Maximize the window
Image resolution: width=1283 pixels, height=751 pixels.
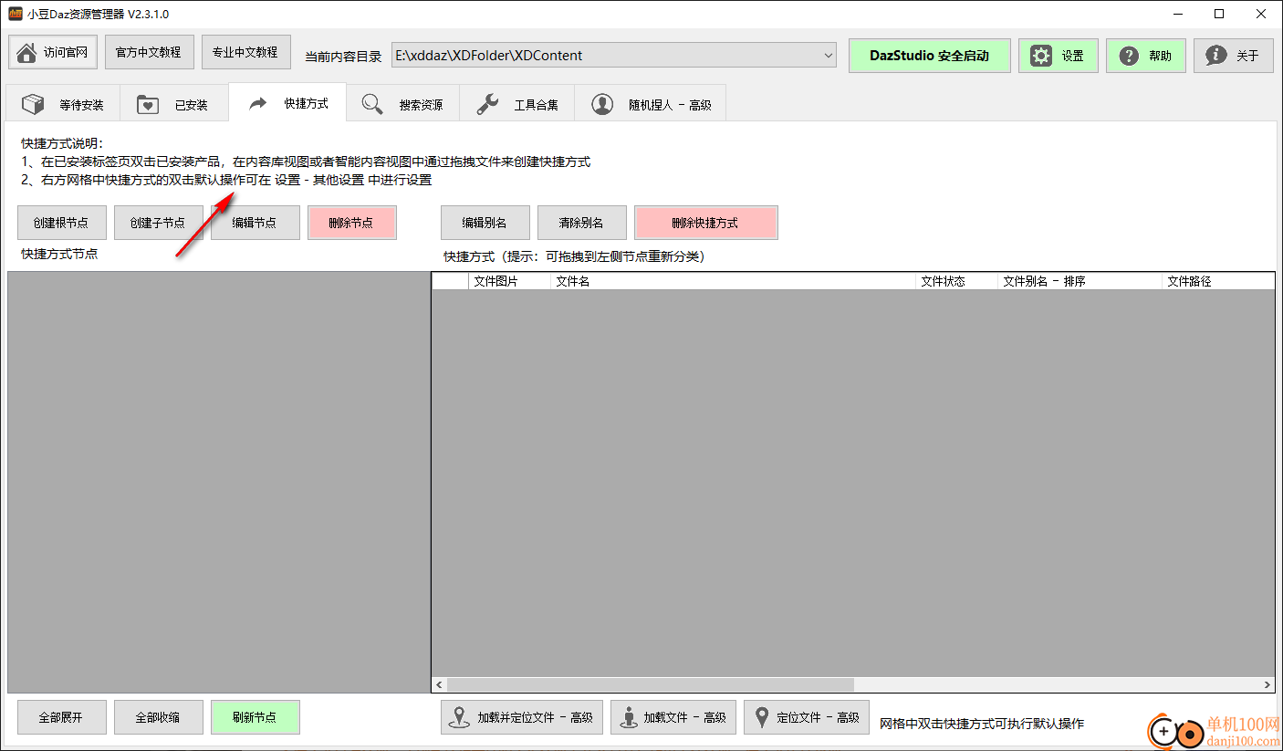[1219, 14]
